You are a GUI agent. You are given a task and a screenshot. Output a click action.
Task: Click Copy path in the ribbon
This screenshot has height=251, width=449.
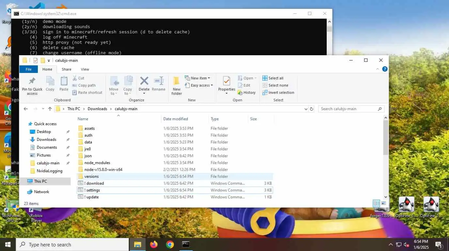84,85
